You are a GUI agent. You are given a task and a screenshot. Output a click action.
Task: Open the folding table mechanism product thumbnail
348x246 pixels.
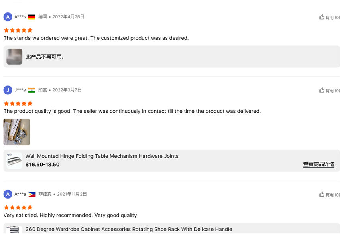coord(14,161)
